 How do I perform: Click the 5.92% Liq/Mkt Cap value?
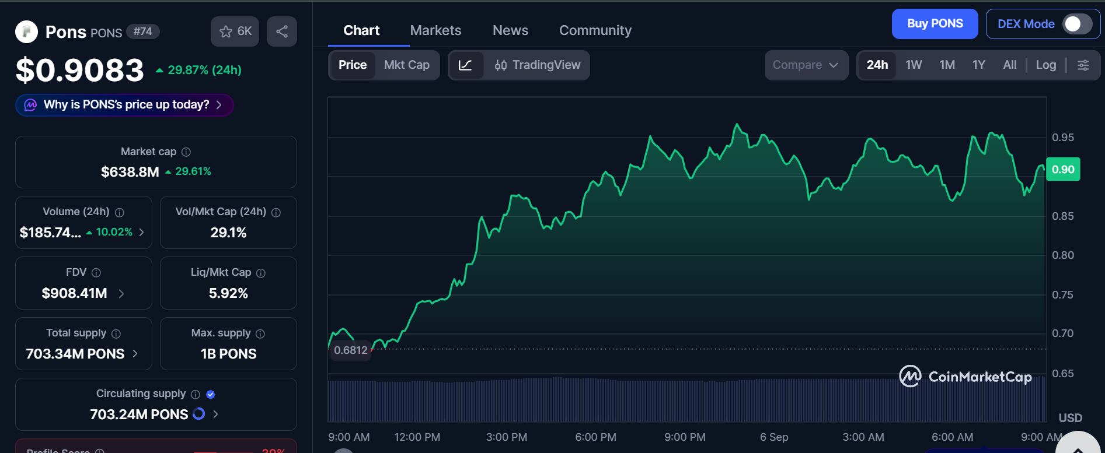pos(228,293)
